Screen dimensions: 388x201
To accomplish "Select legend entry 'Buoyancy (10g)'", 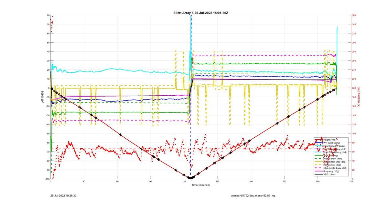I will tap(331, 171).
